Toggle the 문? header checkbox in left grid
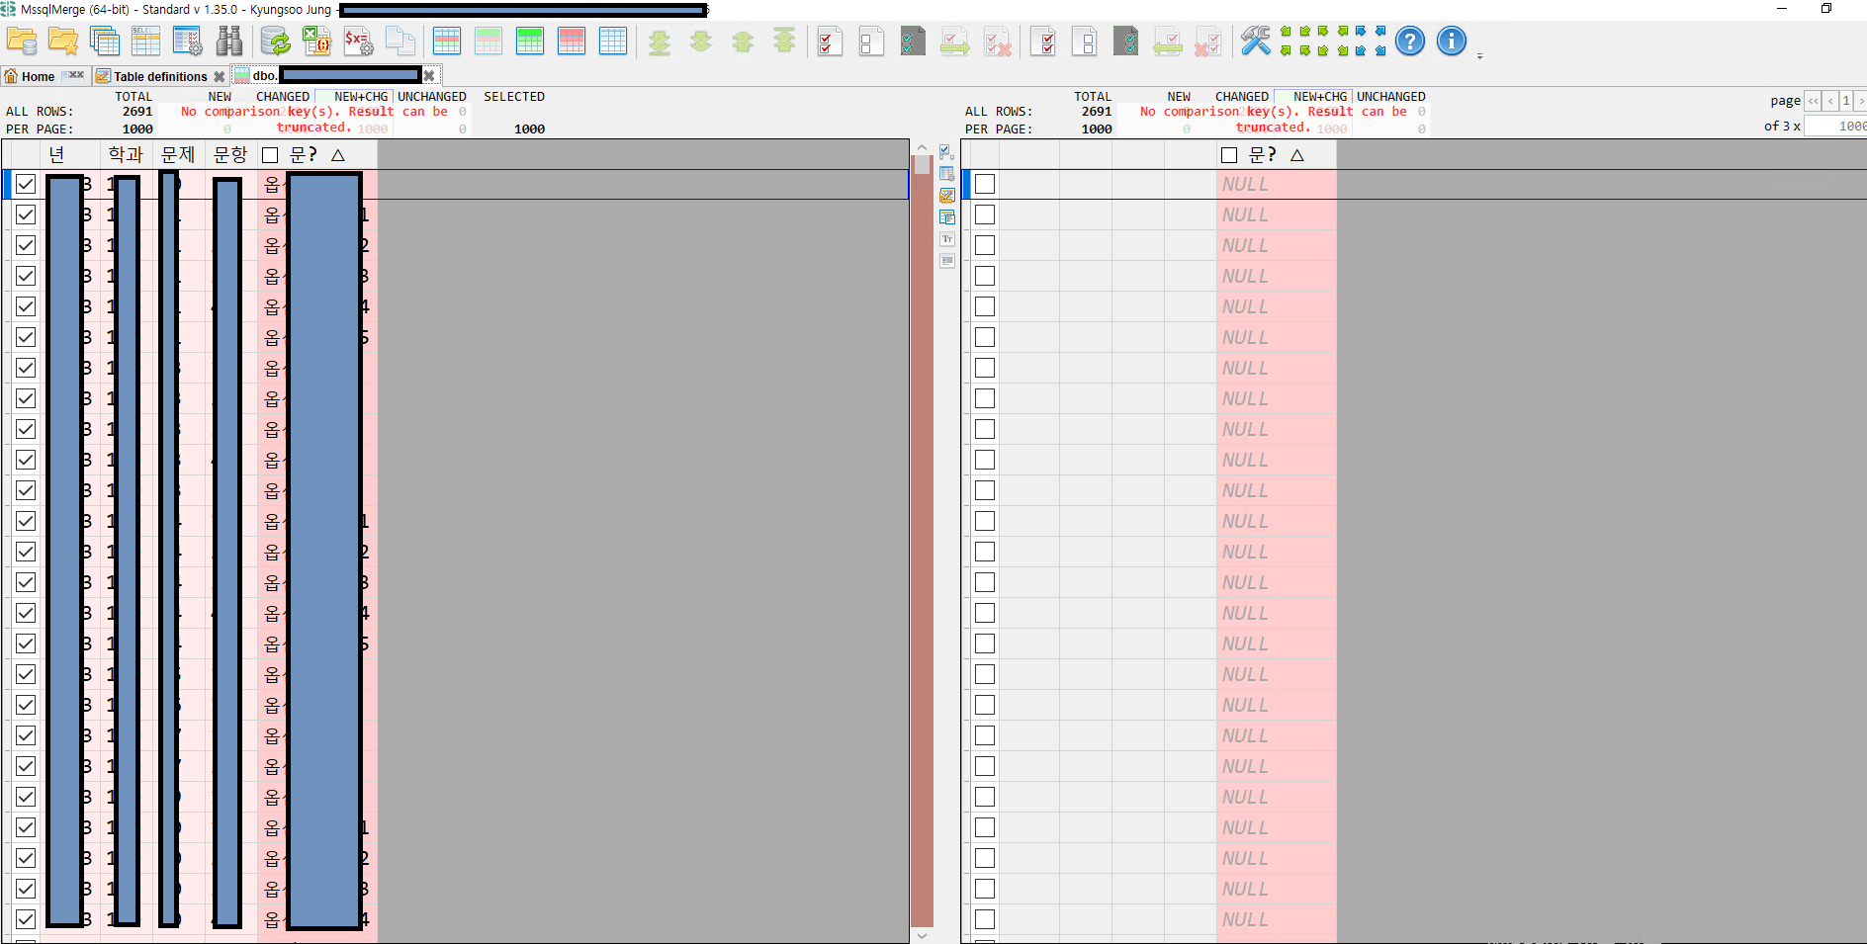 (270, 155)
